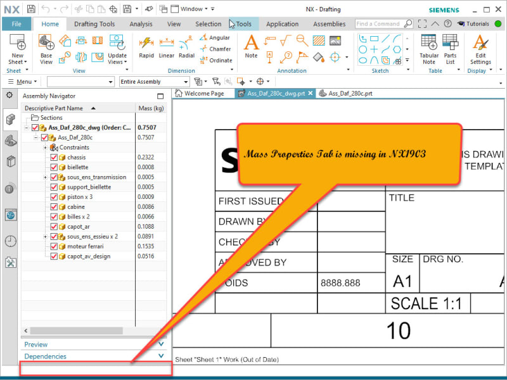Viewport: 507px width, 380px height.
Task: Open the File menu
Action: (16, 24)
